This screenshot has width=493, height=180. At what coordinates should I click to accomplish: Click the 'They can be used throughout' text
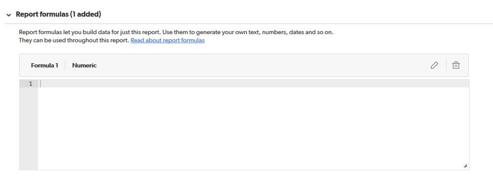[x=74, y=40]
